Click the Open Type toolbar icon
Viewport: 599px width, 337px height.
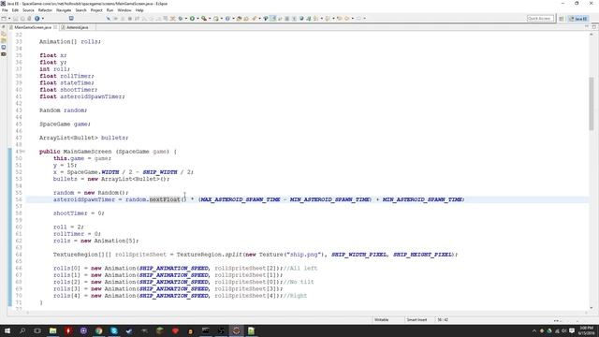coord(240,19)
